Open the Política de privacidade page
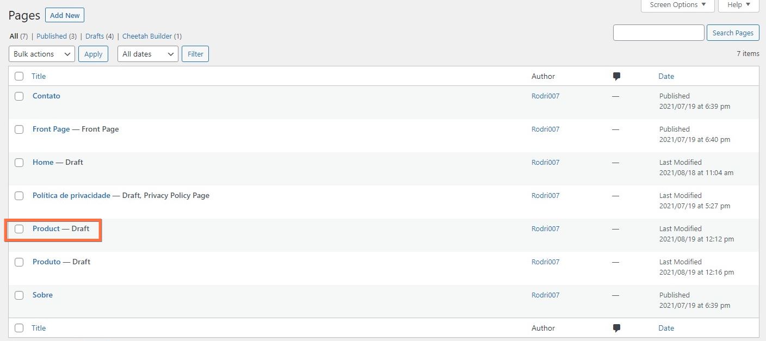This screenshot has width=766, height=341. [71, 195]
